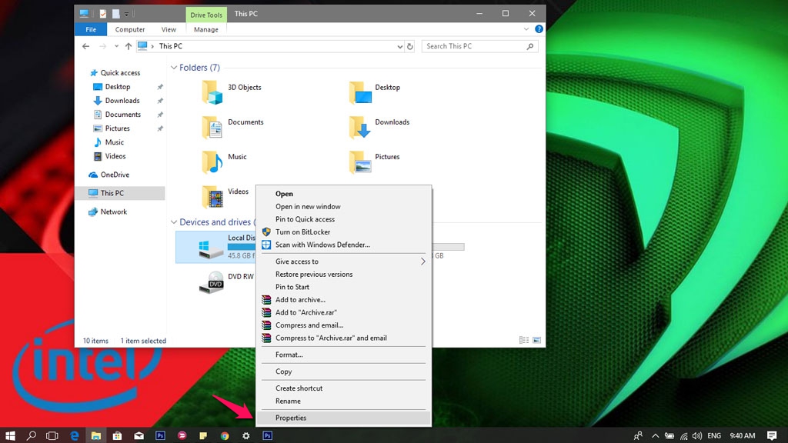
Task: Select Quick access in navigation pane
Action: 119,72
